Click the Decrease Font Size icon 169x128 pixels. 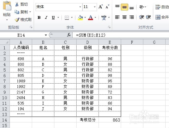click(x=107, y=7)
